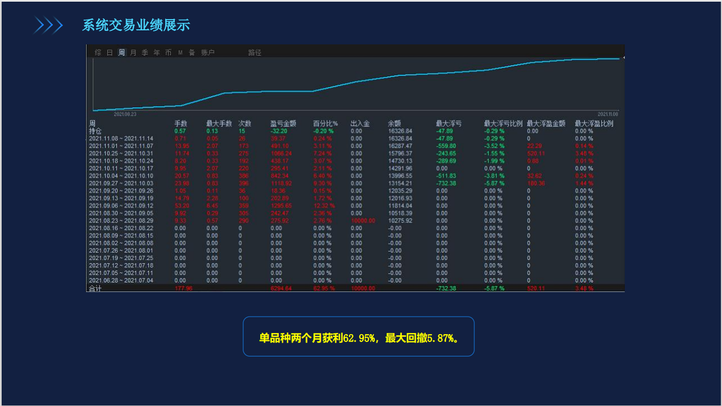Select the 2021.09.06 ~ 2021.09.12 week row
This screenshot has width=722, height=406.
(x=121, y=206)
